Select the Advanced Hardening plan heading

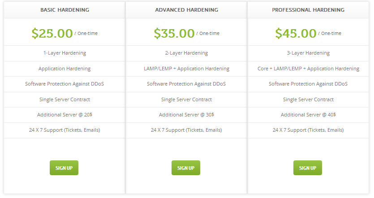pos(186,9)
